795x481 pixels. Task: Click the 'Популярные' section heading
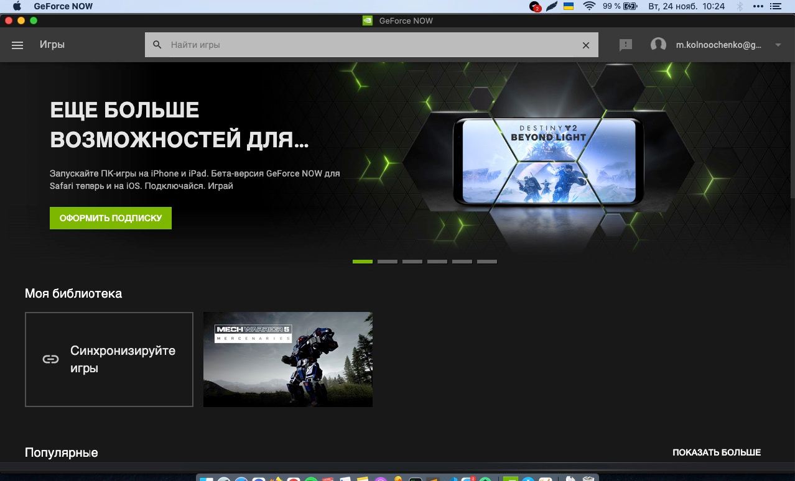tap(62, 452)
